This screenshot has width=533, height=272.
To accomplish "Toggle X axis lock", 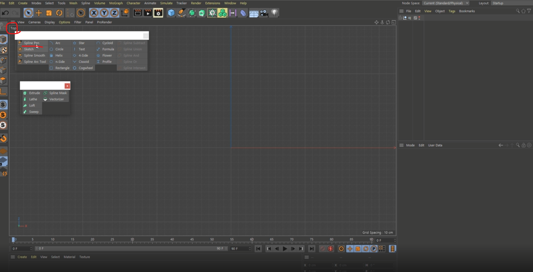I will click(94, 13).
